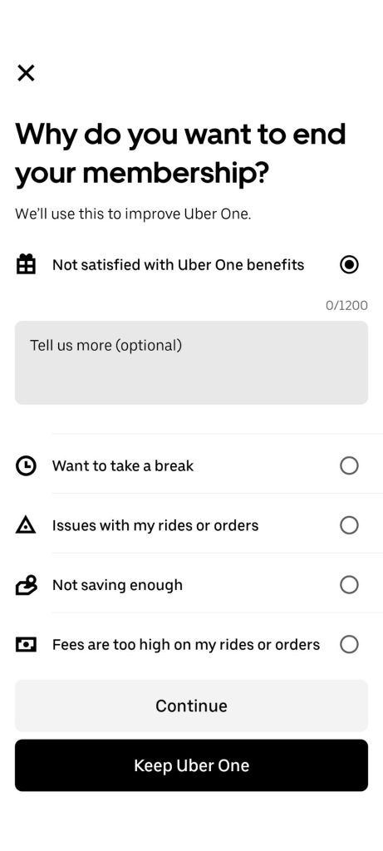Select the Not satisfied with Uber One benefits radio
383x851 pixels.
tap(349, 265)
